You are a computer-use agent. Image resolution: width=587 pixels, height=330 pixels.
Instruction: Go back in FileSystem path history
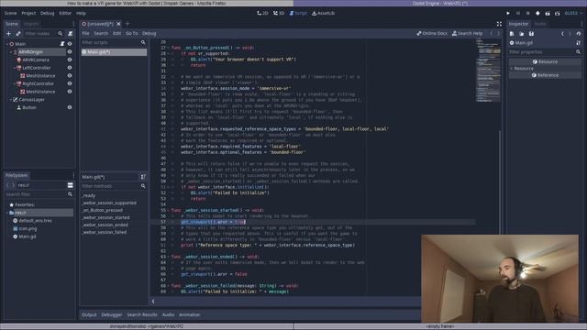[x=7, y=185]
